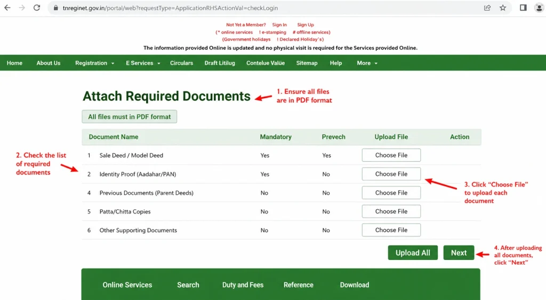The image size is (546, 300).
Task: Click the Upload All button
Action: [x=413, y=252]
